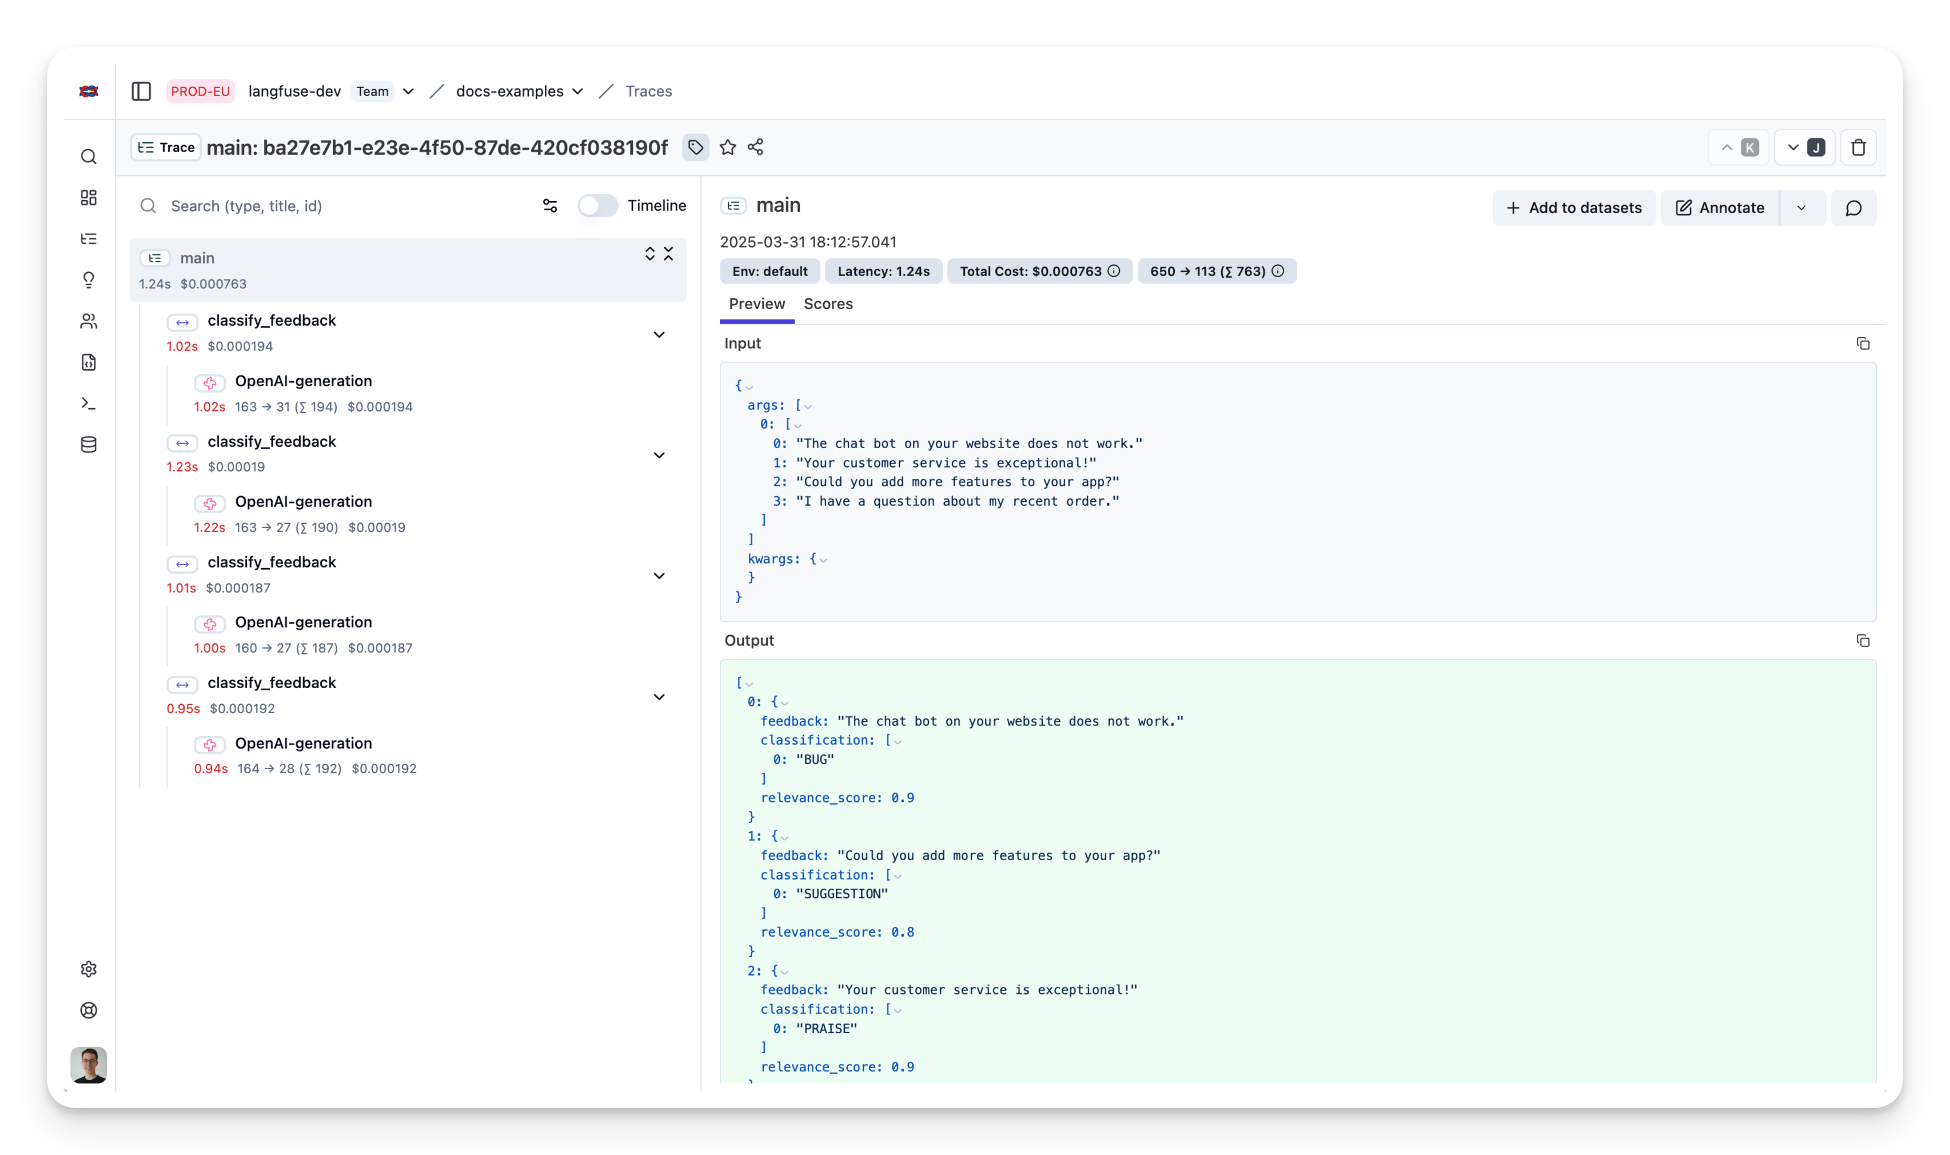This screenshot has height=1155, width=1950.
Task: Select the Preview tab
Action: 756,304
